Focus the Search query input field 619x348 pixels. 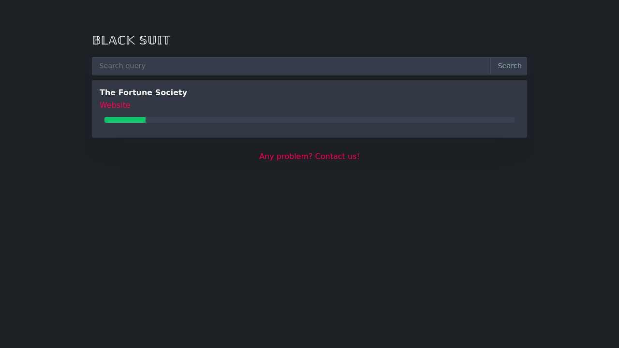(x=291, y=66)
